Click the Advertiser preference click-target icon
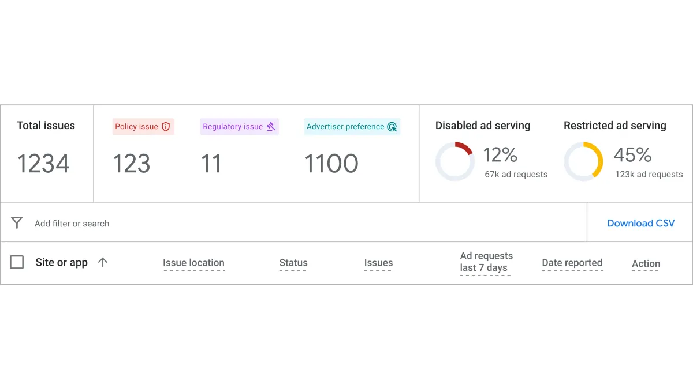Screen dimensions: 693x389 coord(393,126)
